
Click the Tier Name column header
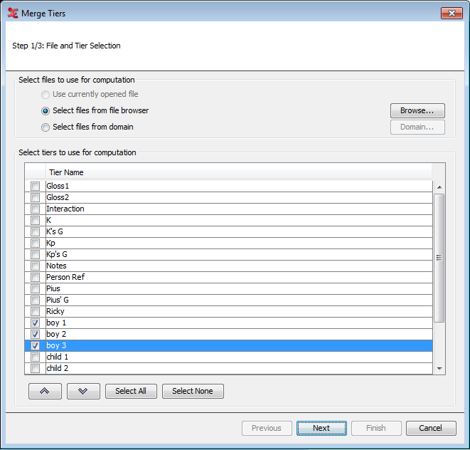(x=239, y=172)
